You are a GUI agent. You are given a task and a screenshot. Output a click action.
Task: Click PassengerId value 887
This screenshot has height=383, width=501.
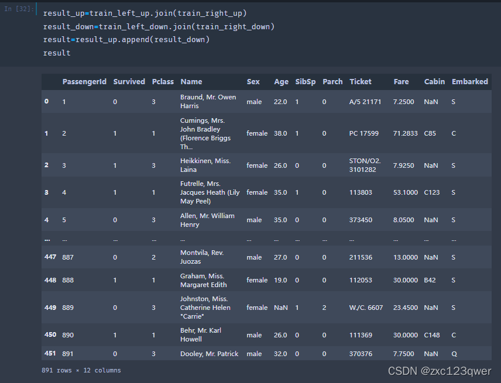click(68, 257)
